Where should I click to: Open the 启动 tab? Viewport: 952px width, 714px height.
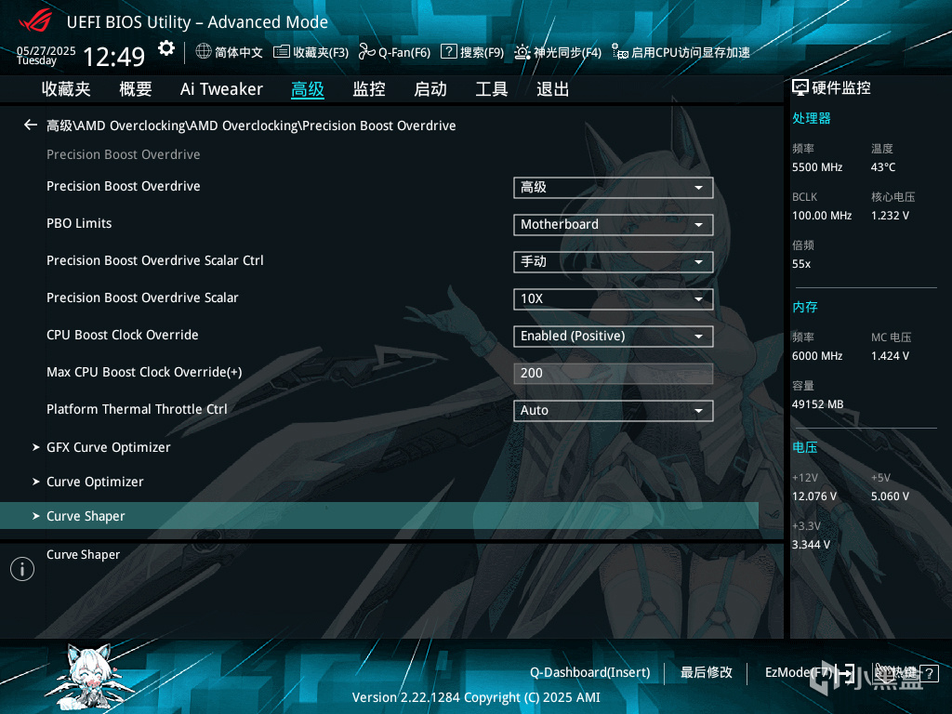coord(430,89)
